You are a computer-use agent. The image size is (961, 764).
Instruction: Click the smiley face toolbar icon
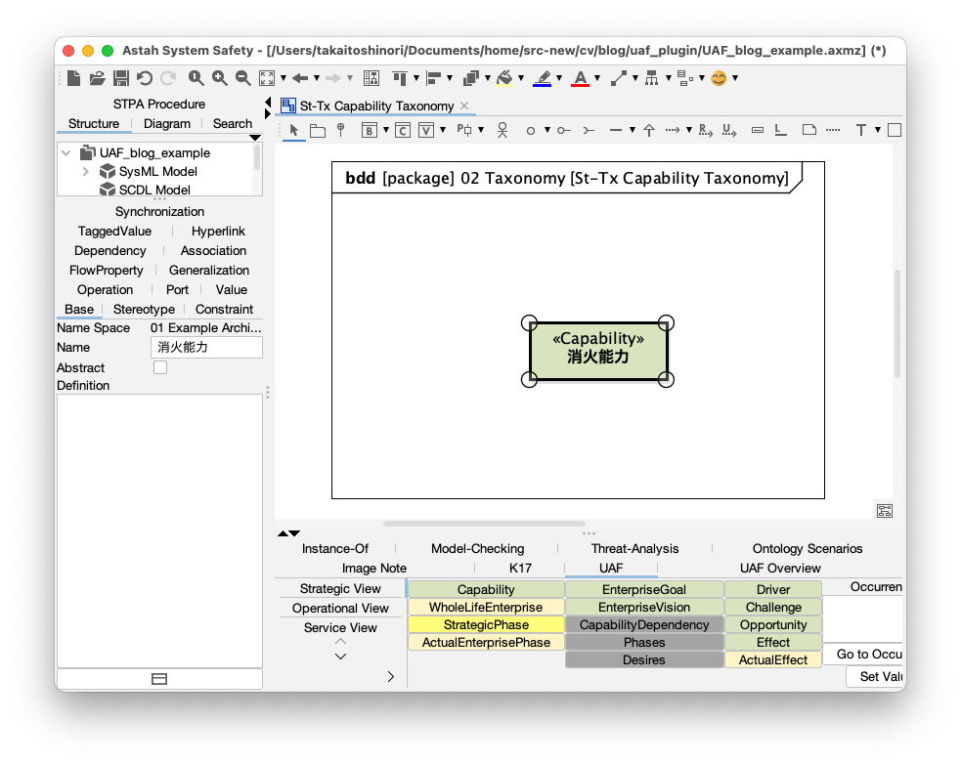719,78
